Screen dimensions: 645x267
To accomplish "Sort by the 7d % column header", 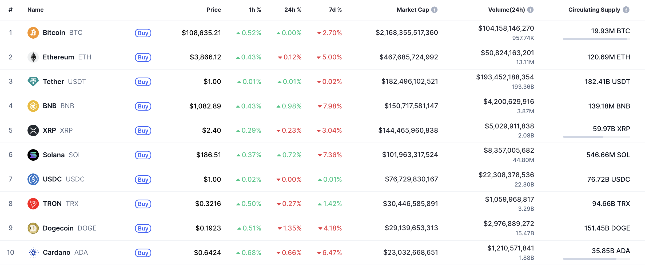I will (x=335, y=10).
